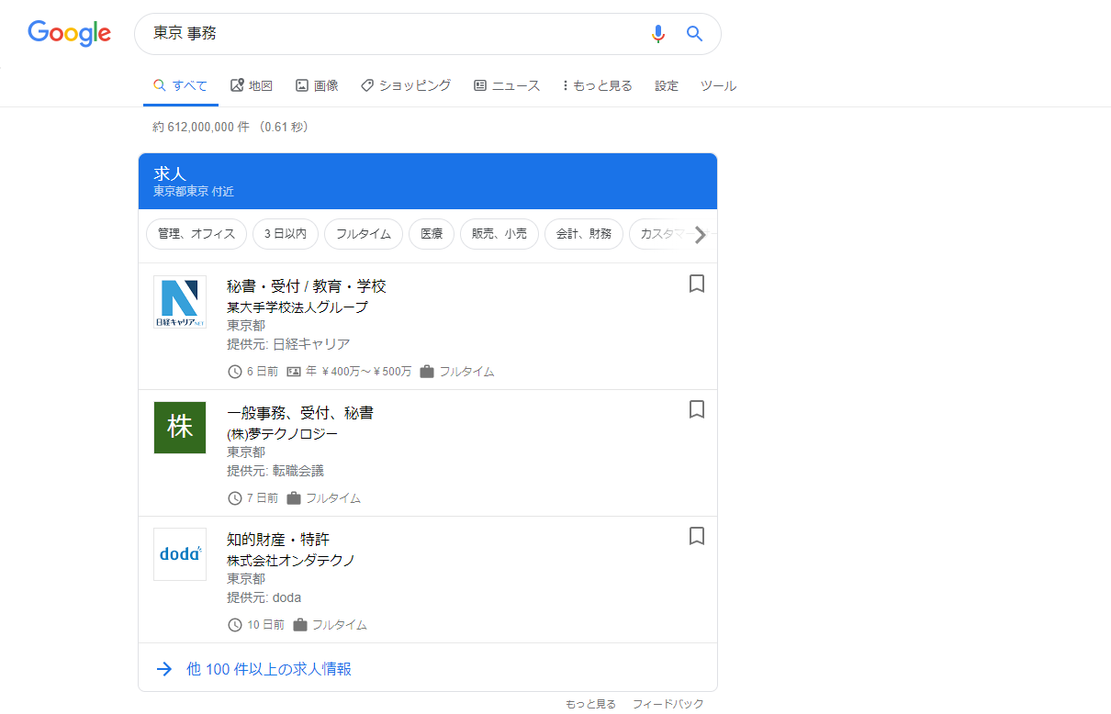Open ツール options

[x=718, y=85]
